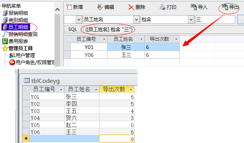Open 用户管理 users item
The image size is (244, 143).
pos(22,55)
